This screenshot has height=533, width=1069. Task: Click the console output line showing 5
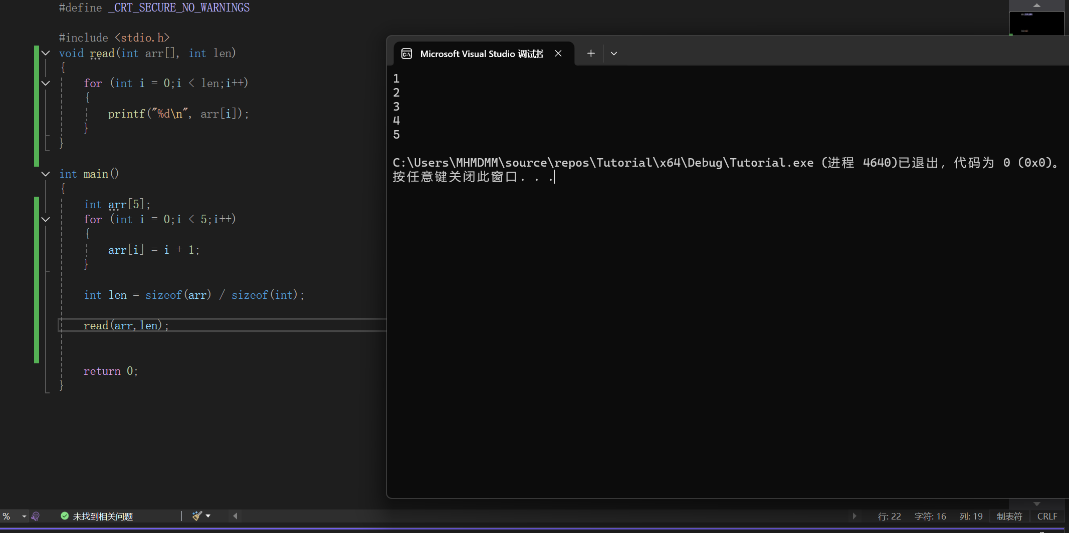coord(396,135)
